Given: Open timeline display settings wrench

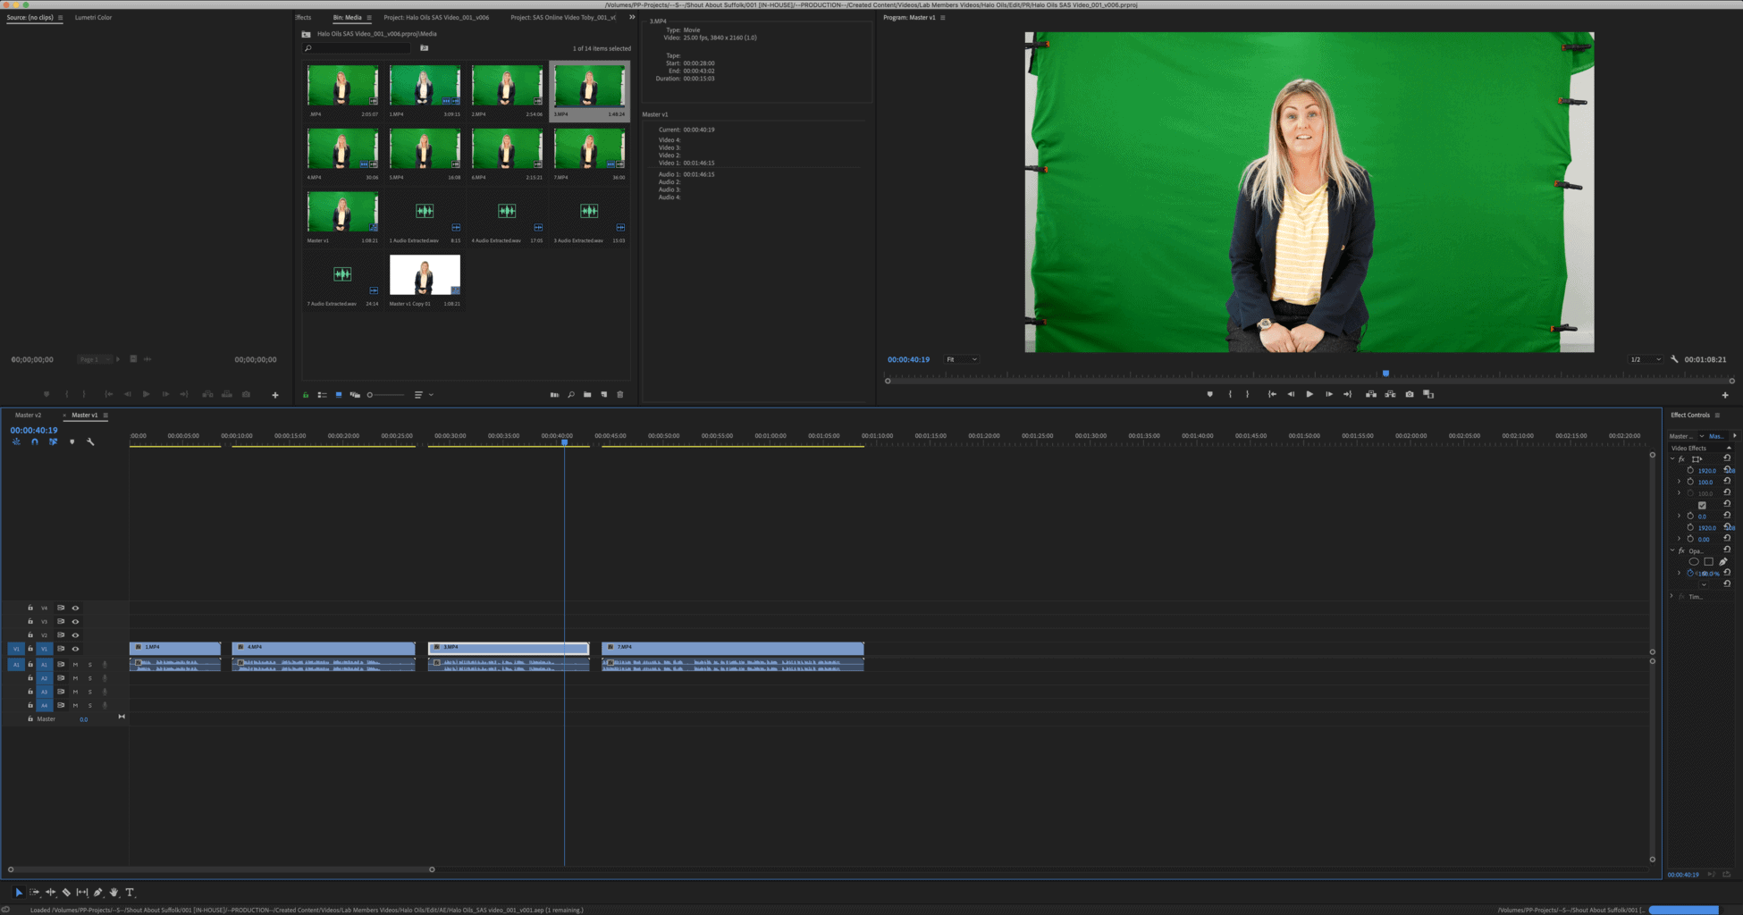Looking at the screenshot, I should [90, 442].
